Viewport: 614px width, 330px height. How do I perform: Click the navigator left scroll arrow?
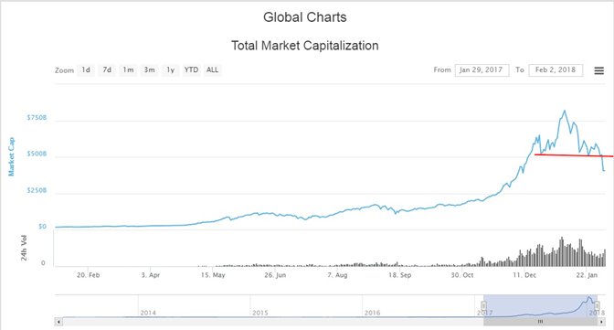(58, 322)
